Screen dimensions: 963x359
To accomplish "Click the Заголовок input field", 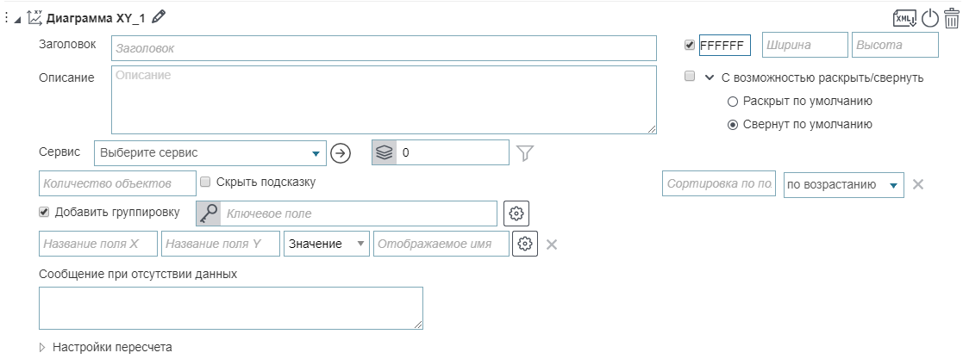I will point(384,49).
